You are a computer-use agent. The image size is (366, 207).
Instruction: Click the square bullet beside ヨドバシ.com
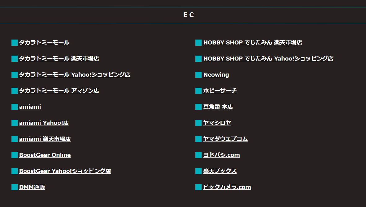[x=198, y=155]
